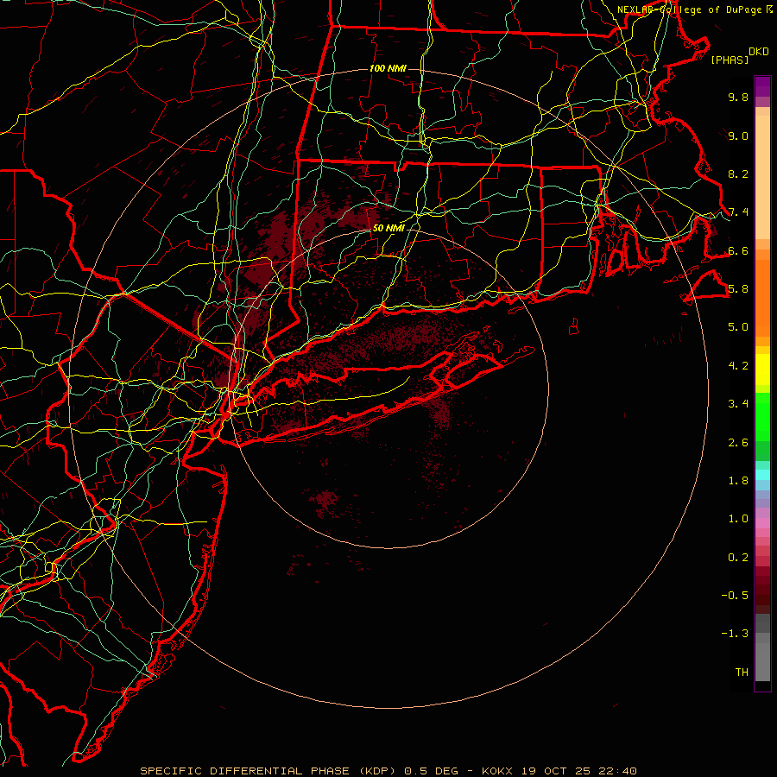
Task: Click the 19 OCT 25 22:40 timestamp
Action: tap(578, 771)
